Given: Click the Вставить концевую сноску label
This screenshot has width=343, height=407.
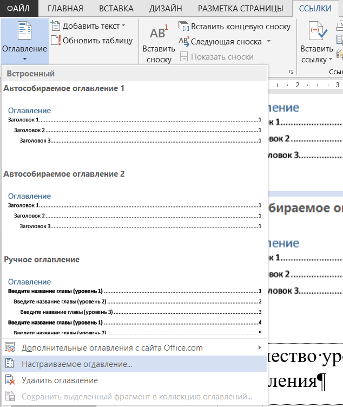Looking at the screenshot, I should [241, 27].
